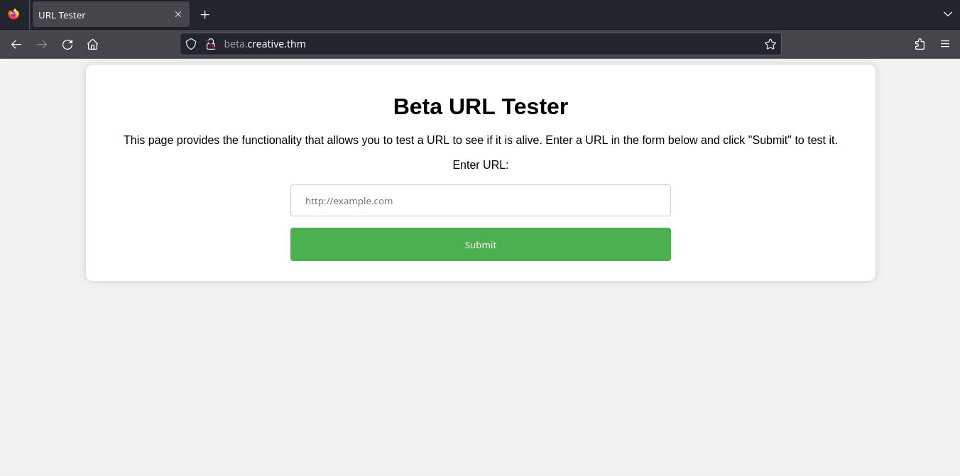Screen dimensions: 960x476
Task: Go back one page
Action: [x=16, y=44]
